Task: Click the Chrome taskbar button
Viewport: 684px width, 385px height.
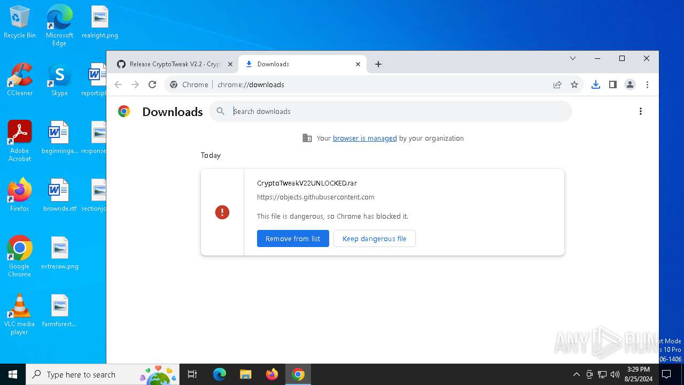Action: pyautogui.click(x=298, y=374)
